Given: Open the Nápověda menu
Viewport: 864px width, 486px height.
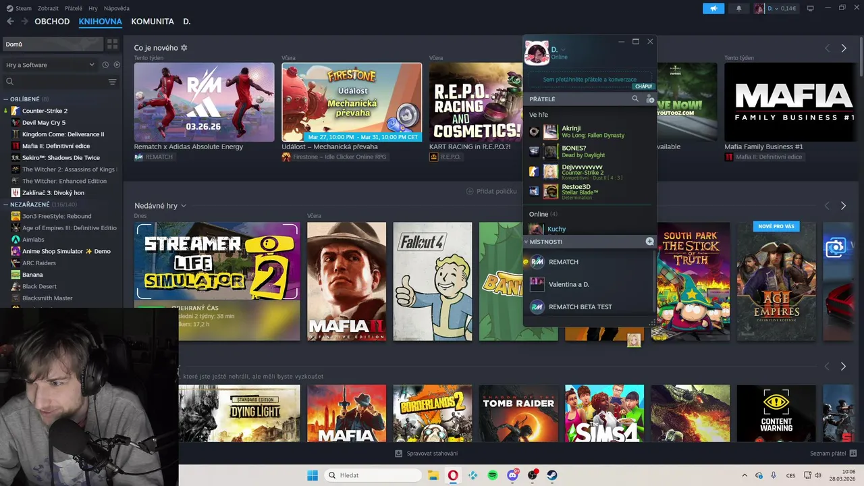Looking at the screenshot, I should (x=117, y=8).
